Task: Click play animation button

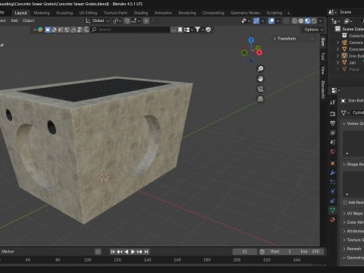Action: [133, 252]
